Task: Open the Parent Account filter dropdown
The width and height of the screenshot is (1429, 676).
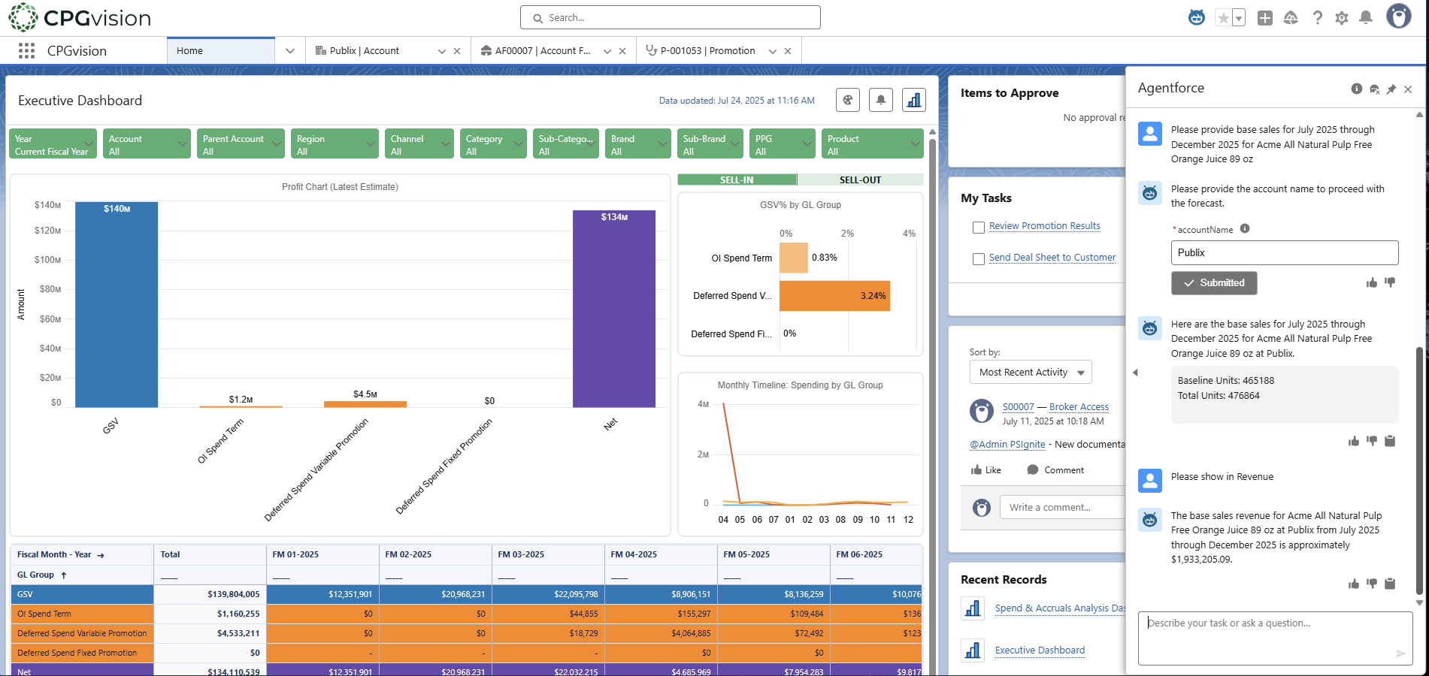Action: [x=241, y=144]
